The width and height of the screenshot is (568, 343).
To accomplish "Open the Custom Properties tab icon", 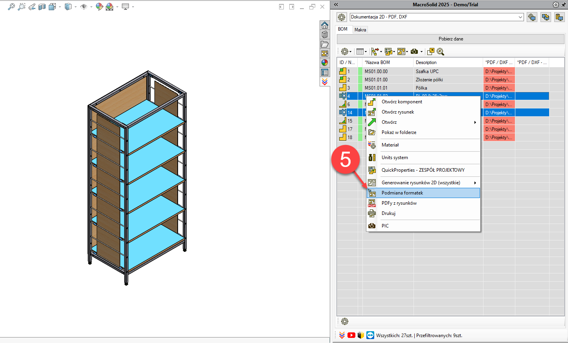I will tap(325, 72).
